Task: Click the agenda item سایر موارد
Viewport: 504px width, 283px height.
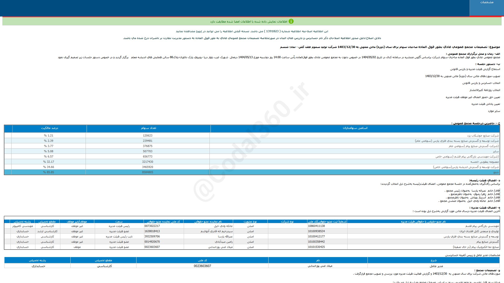Action: 494,111
